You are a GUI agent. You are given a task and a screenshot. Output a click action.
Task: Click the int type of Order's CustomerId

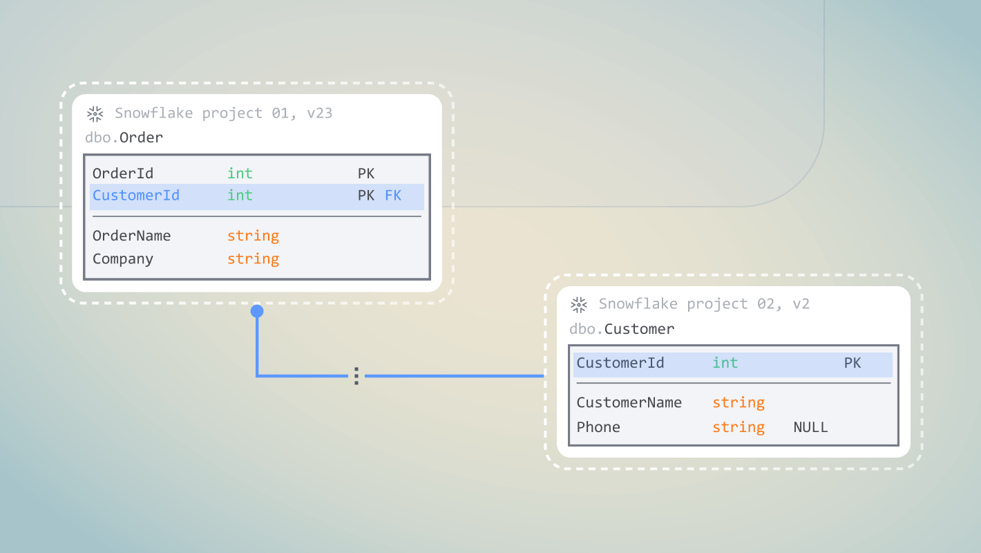240,196
